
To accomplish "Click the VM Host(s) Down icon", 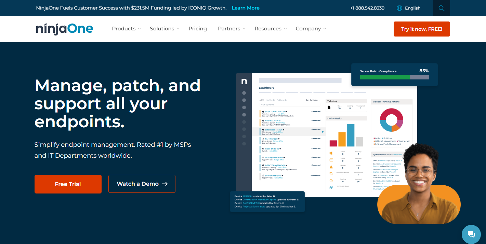I will coord(331,187).
